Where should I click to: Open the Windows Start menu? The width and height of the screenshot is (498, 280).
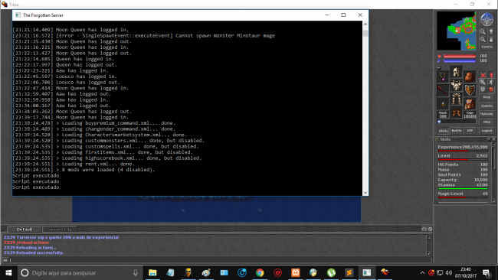[8, 272]
